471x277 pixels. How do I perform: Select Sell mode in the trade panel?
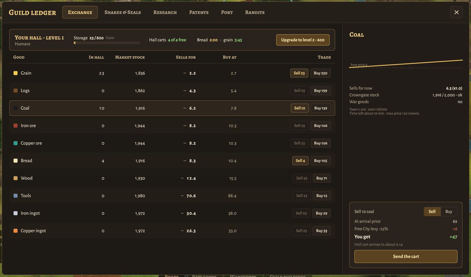coord(432,212)
